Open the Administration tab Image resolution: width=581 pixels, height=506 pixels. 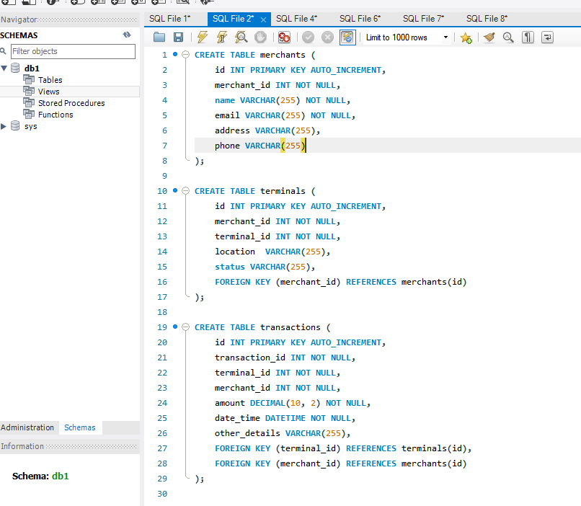click(29, 427)
